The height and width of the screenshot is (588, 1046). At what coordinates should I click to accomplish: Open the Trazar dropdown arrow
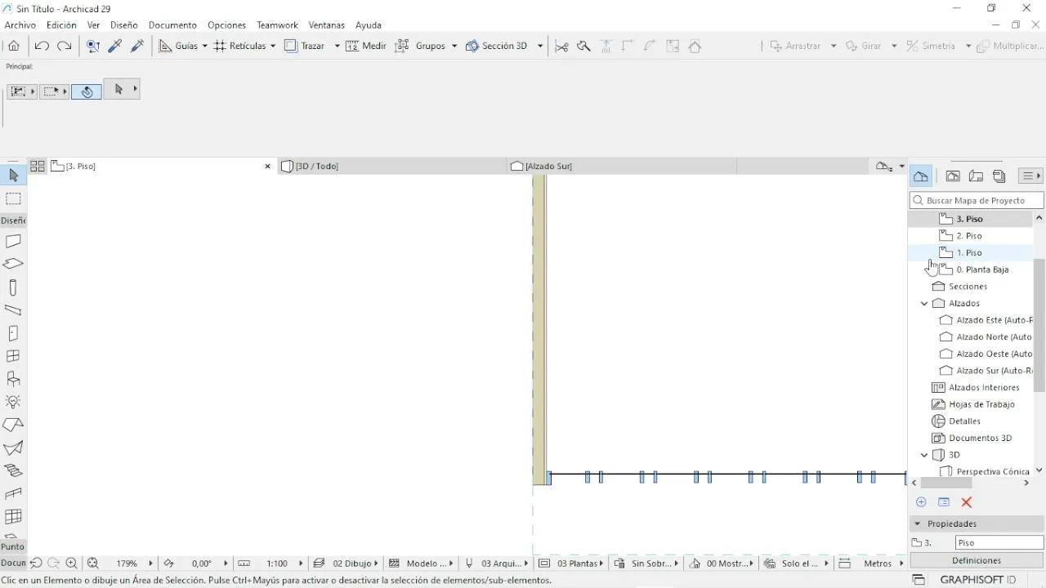click(x=337, y=47)
